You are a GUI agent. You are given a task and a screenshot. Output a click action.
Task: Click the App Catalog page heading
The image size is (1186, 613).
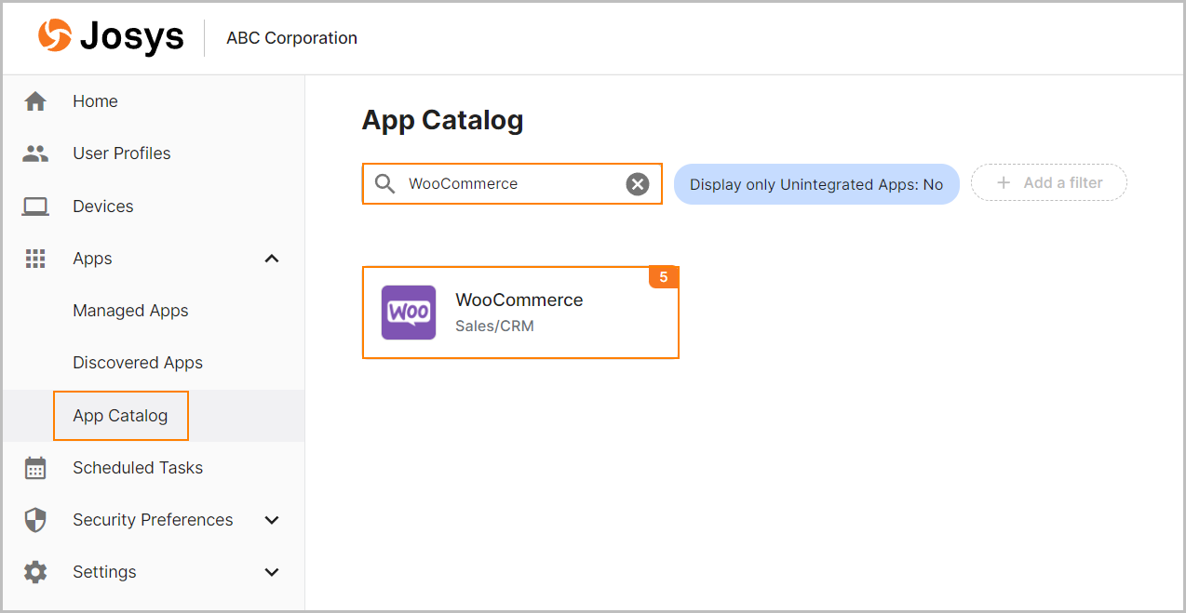click(442, 120)
